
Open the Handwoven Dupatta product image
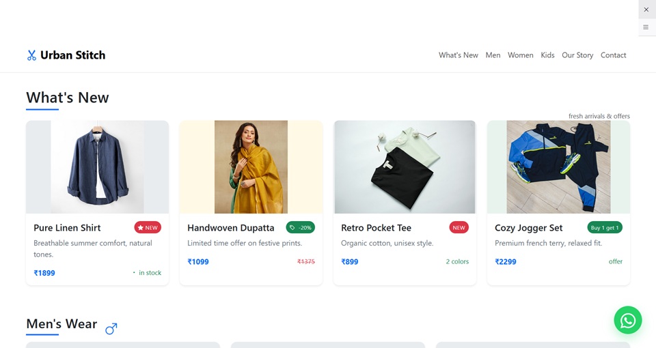[251, 167]
